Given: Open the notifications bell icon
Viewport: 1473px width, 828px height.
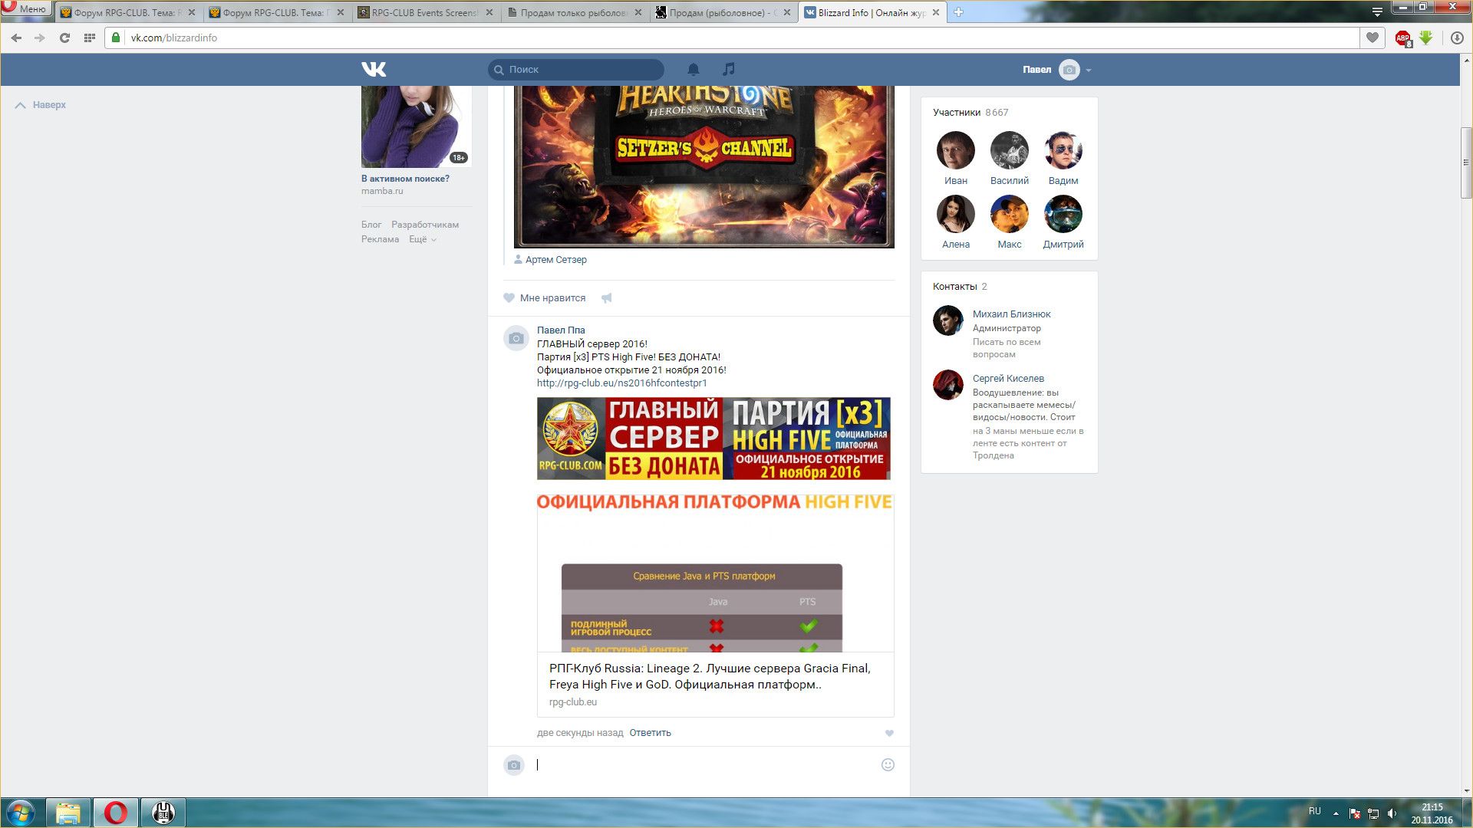Looking at the screenshot, I should pos(693,69).
